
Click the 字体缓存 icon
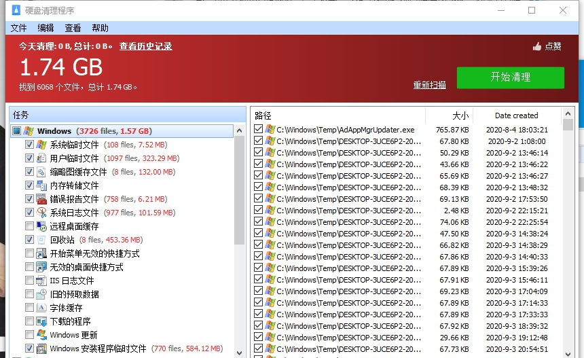pos(41,308)
